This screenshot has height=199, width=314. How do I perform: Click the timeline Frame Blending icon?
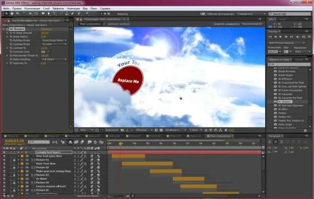point(76,142)
